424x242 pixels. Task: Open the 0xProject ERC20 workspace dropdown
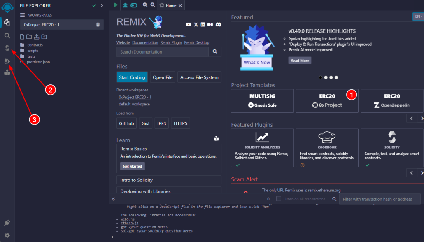pos(62,25)
